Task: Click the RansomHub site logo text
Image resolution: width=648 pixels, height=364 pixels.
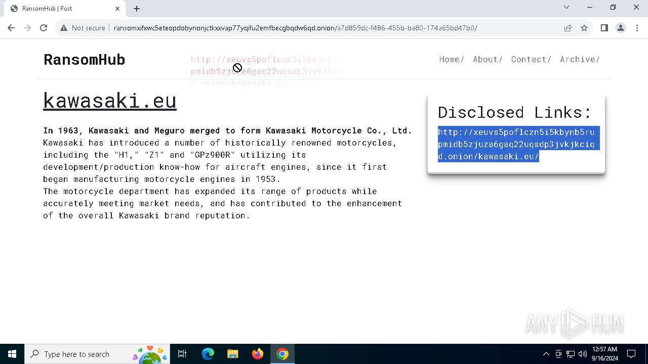Action: (x=84, y=60)
